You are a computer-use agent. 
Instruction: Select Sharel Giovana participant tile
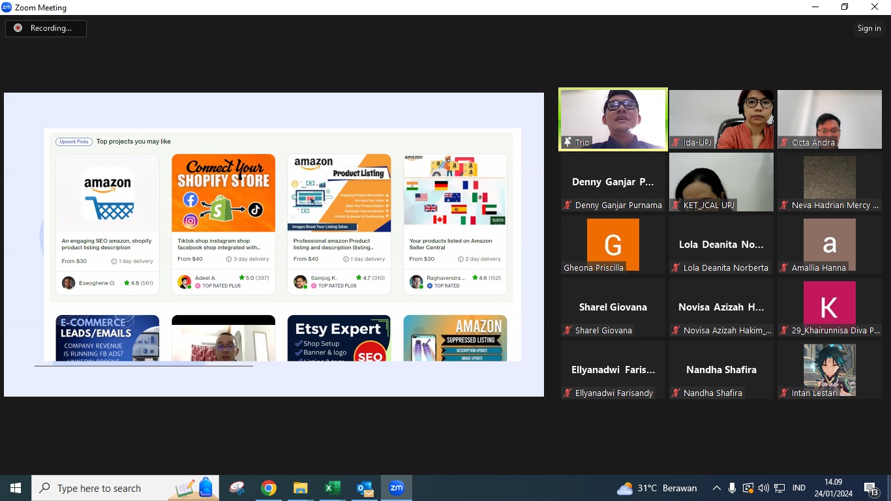613,307
